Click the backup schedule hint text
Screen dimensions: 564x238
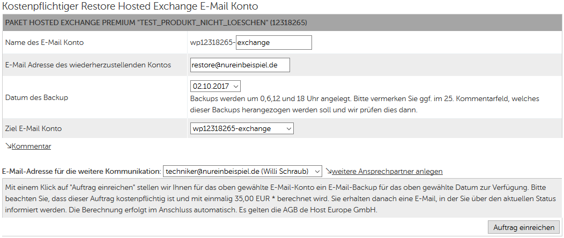(365, 104)
